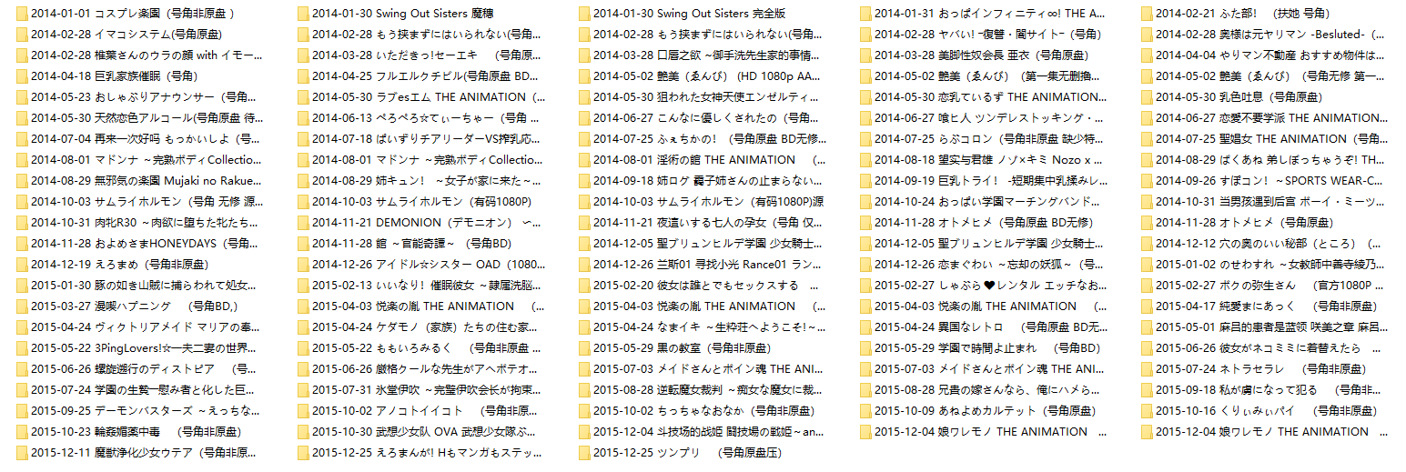Select the 2015-09-25 デーモンバスターズ folder
This screenshot has width=1406, height=472.
(x=143, y=411)
